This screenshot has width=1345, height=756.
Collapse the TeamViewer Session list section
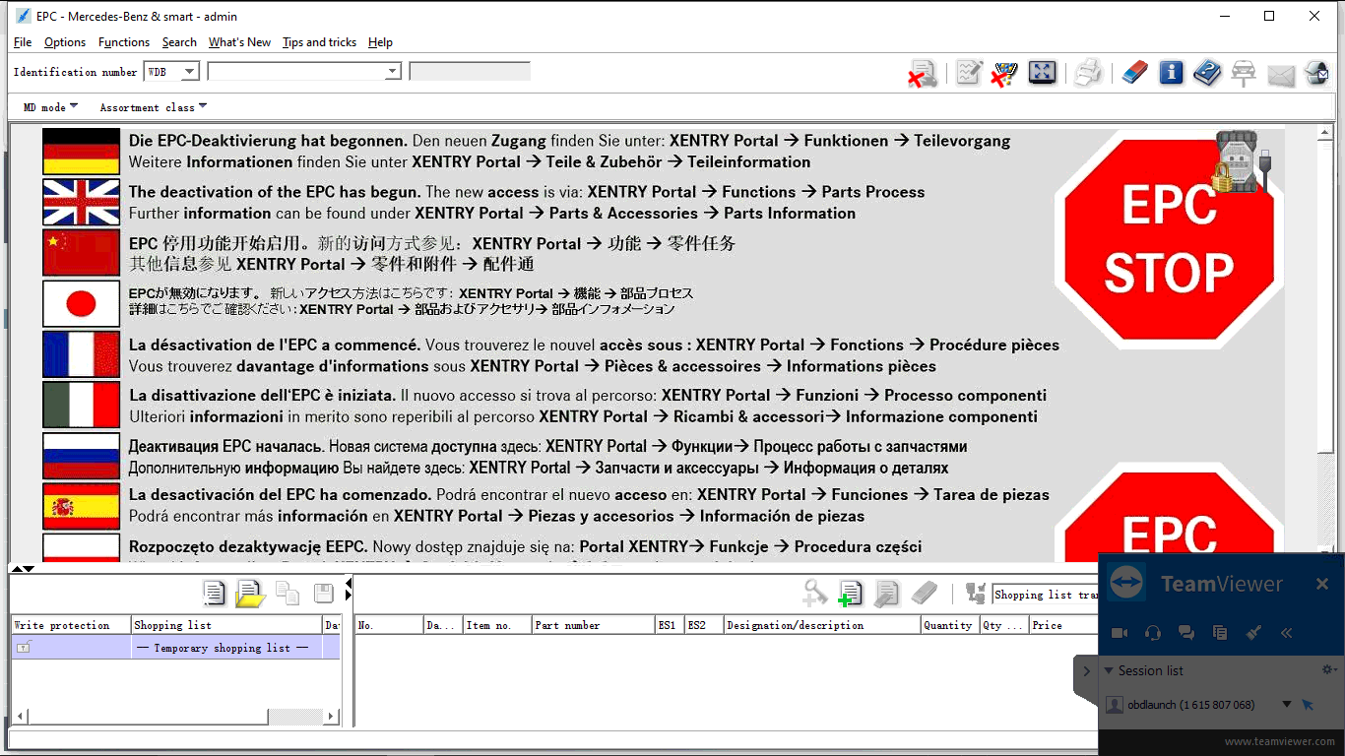1110,670
